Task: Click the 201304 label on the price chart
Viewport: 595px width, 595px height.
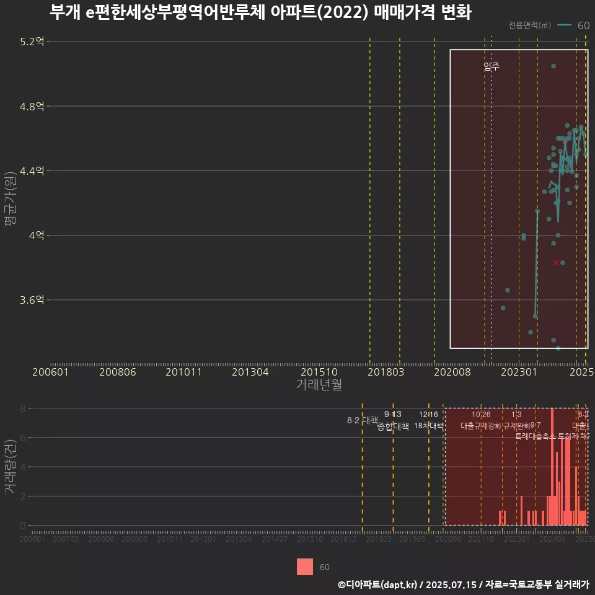Action: 250,372
